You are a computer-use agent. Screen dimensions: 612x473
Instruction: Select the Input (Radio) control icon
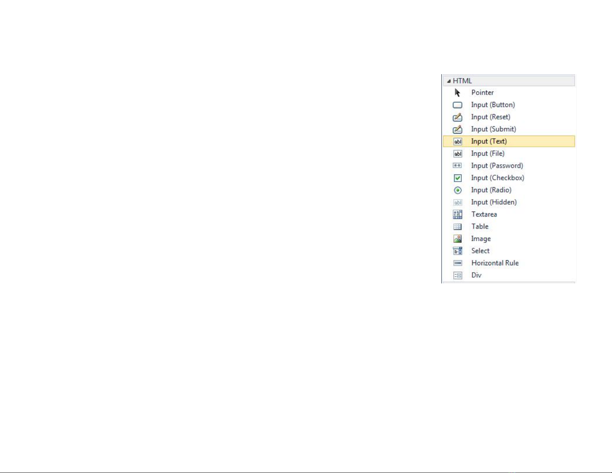[x=458, y=190]
